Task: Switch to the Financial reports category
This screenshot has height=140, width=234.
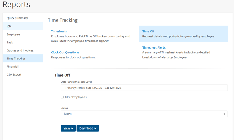Action: point(13,66)
